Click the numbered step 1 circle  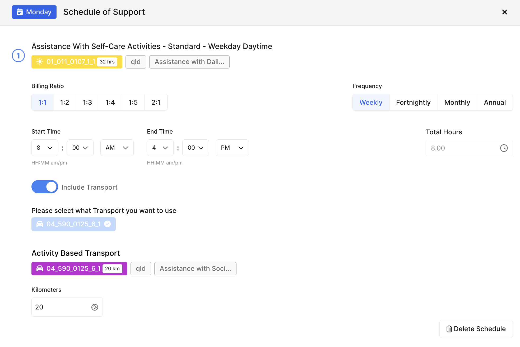pyautogui.click(x=18, y=56)
